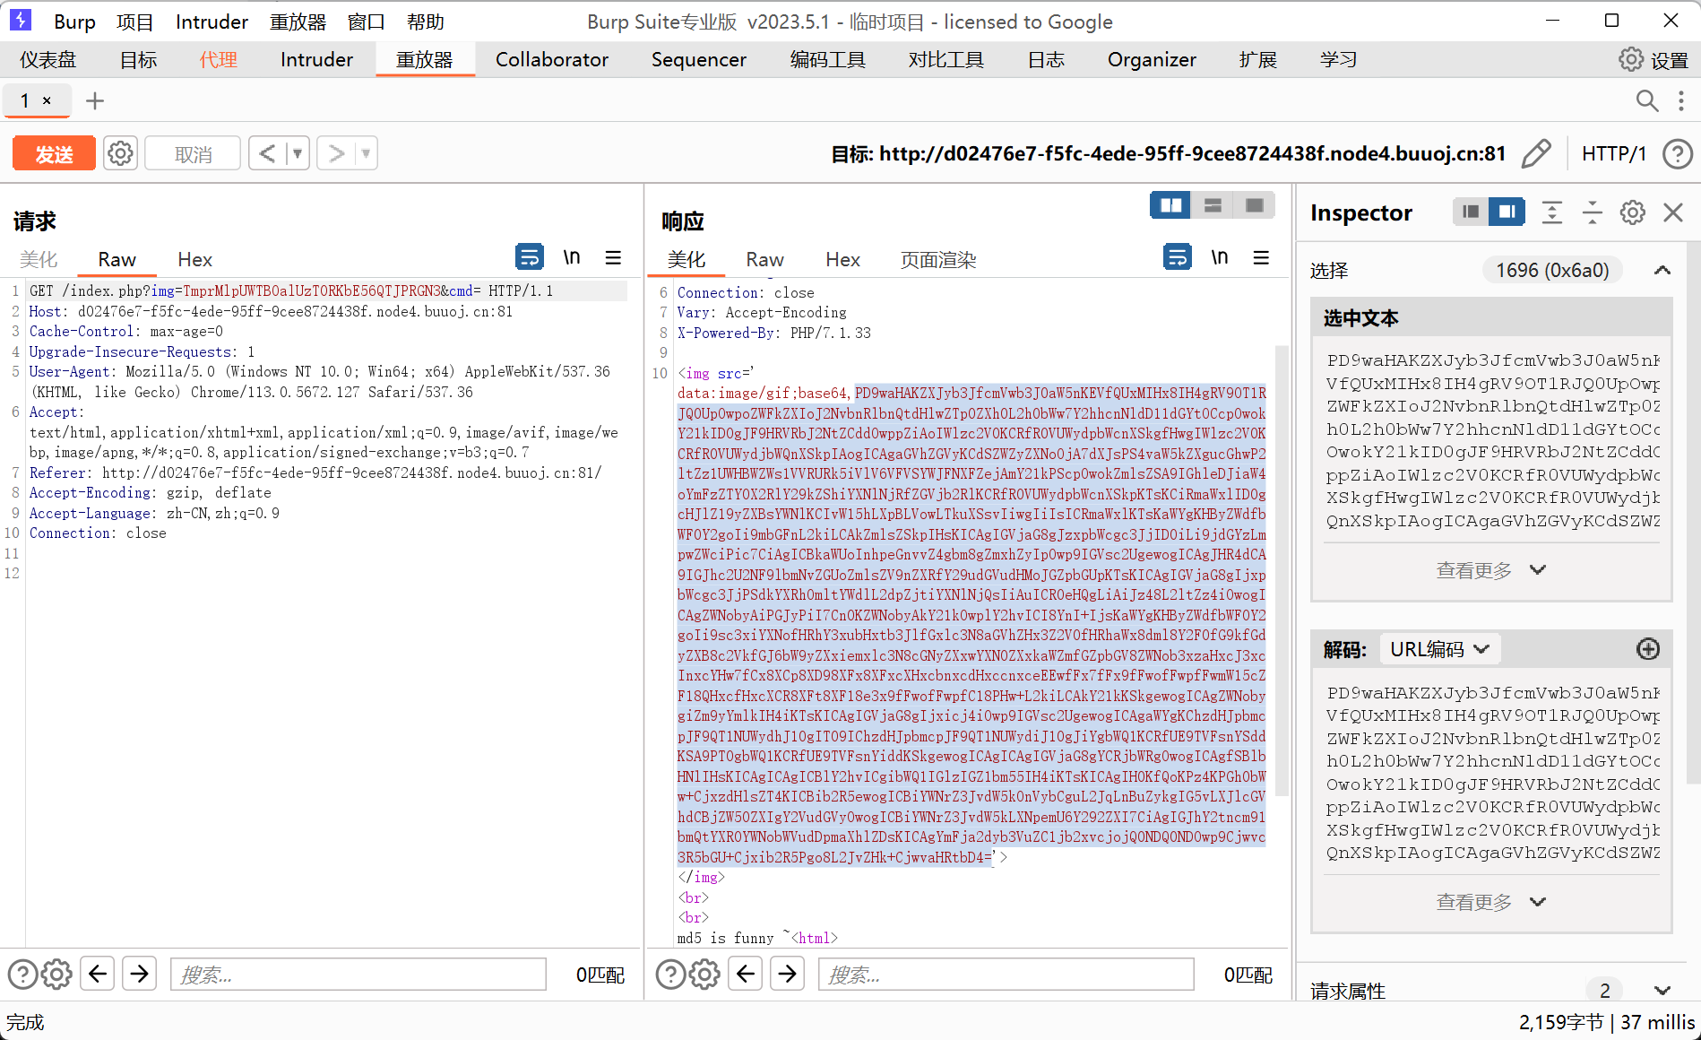Expand 查看更多 under 选中文本
The width and height of the screenshot is (1701, 1040).
point(1491,570)
